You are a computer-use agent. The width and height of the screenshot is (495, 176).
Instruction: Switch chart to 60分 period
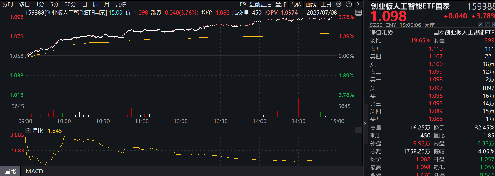click(70, 4)
